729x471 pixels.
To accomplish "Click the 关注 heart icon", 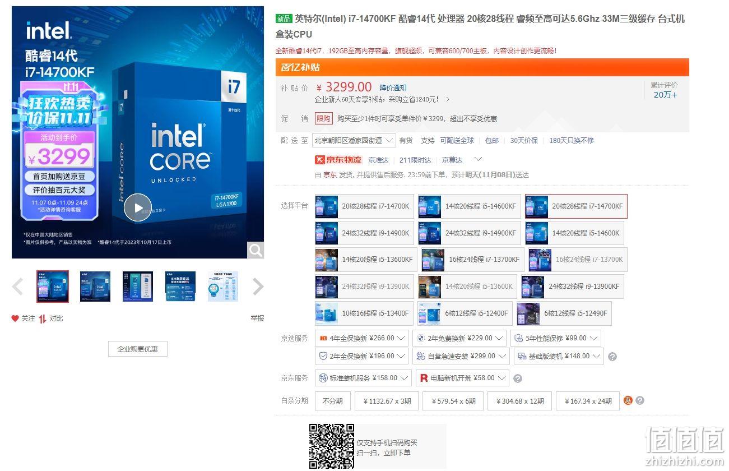I will 15,318.
